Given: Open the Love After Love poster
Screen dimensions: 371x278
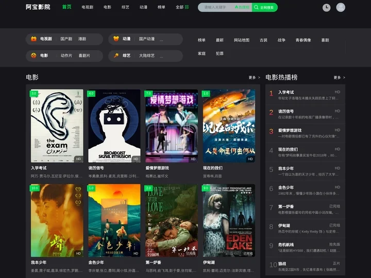Looking at the screenshot, I should point(172,220).
